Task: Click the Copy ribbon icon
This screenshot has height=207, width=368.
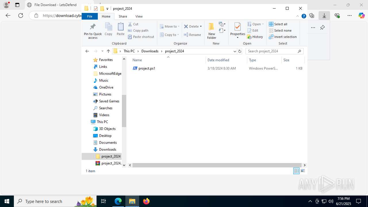Action: click(108, 29)
